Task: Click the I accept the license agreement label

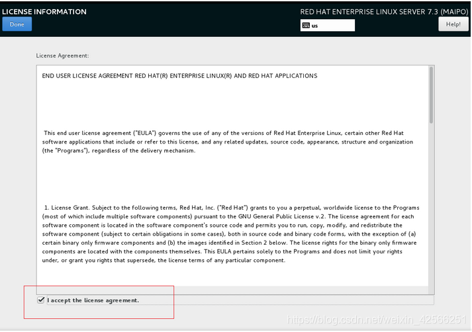Action: 93,300
